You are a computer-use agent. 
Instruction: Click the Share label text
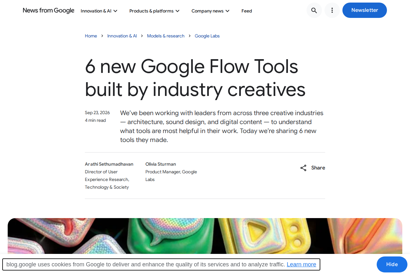318,168
